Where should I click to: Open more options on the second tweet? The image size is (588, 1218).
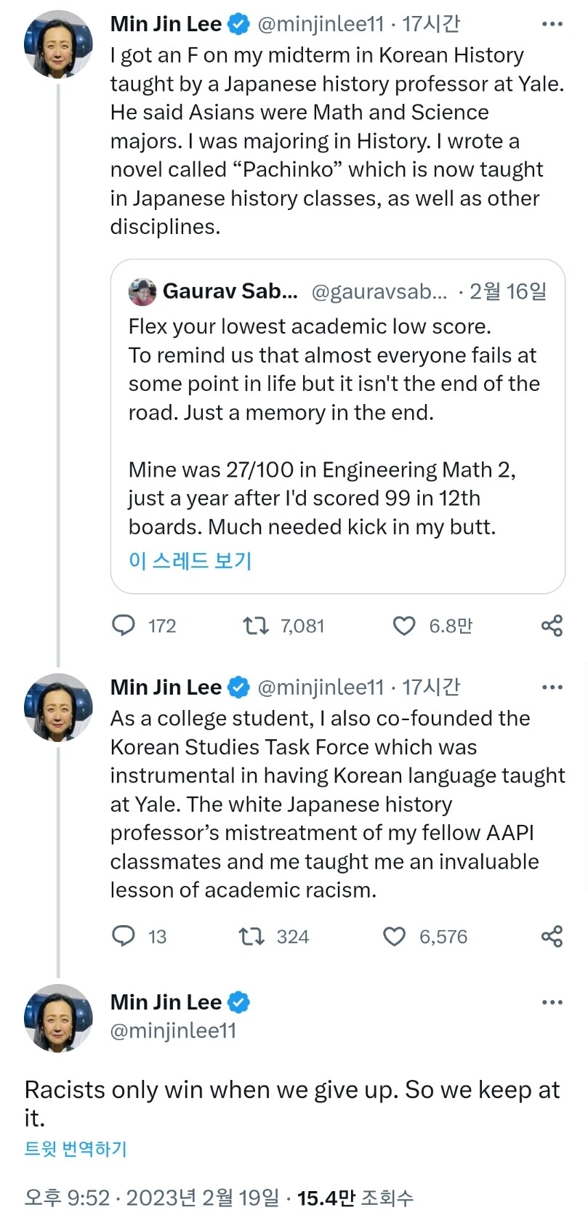pos(552,687)
